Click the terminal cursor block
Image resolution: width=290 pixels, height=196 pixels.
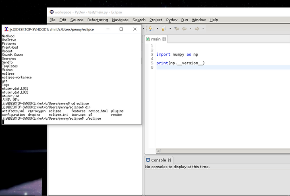3,122
